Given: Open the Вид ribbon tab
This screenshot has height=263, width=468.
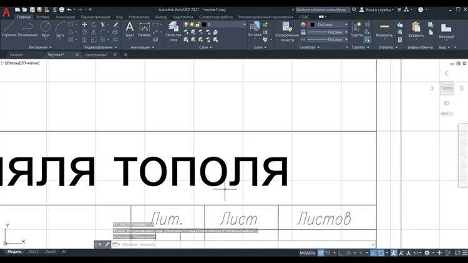Looking at the screenshot, I should pos(119,17).
